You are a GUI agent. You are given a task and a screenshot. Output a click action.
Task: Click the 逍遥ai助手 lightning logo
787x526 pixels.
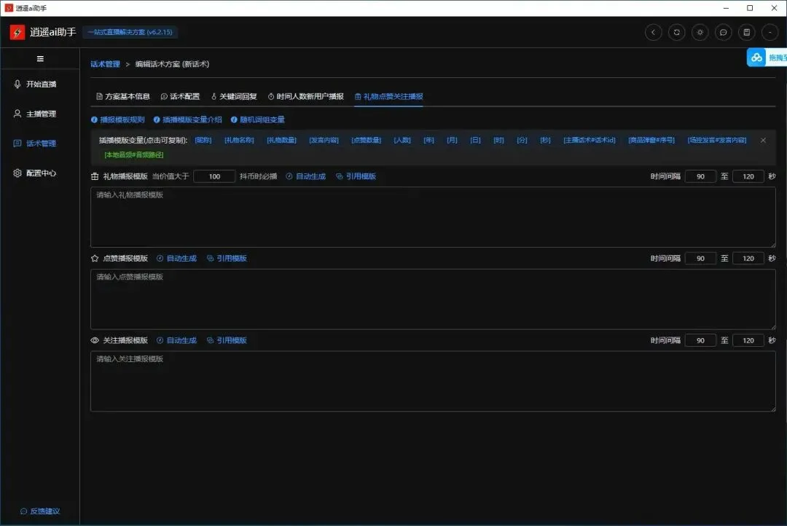pyautogui.click(x=17, y=33)
